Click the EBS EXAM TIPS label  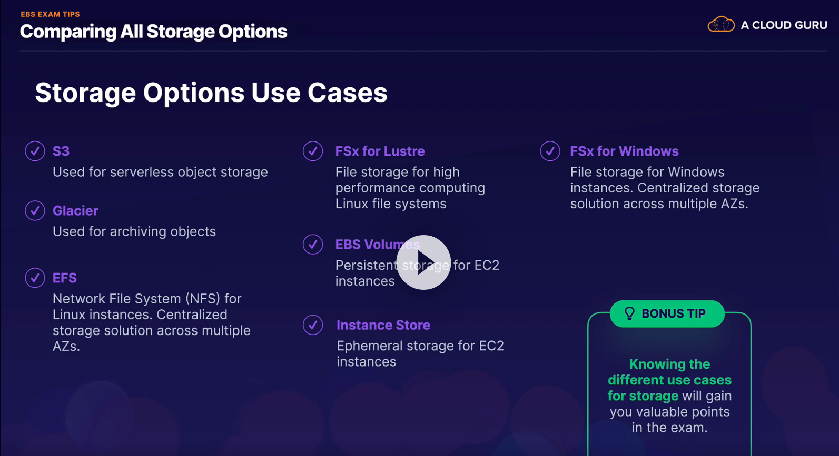[51, 14]
